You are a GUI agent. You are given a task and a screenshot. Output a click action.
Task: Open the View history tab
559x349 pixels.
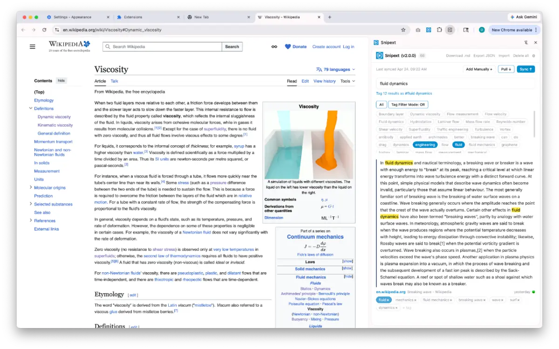[325, 81]
